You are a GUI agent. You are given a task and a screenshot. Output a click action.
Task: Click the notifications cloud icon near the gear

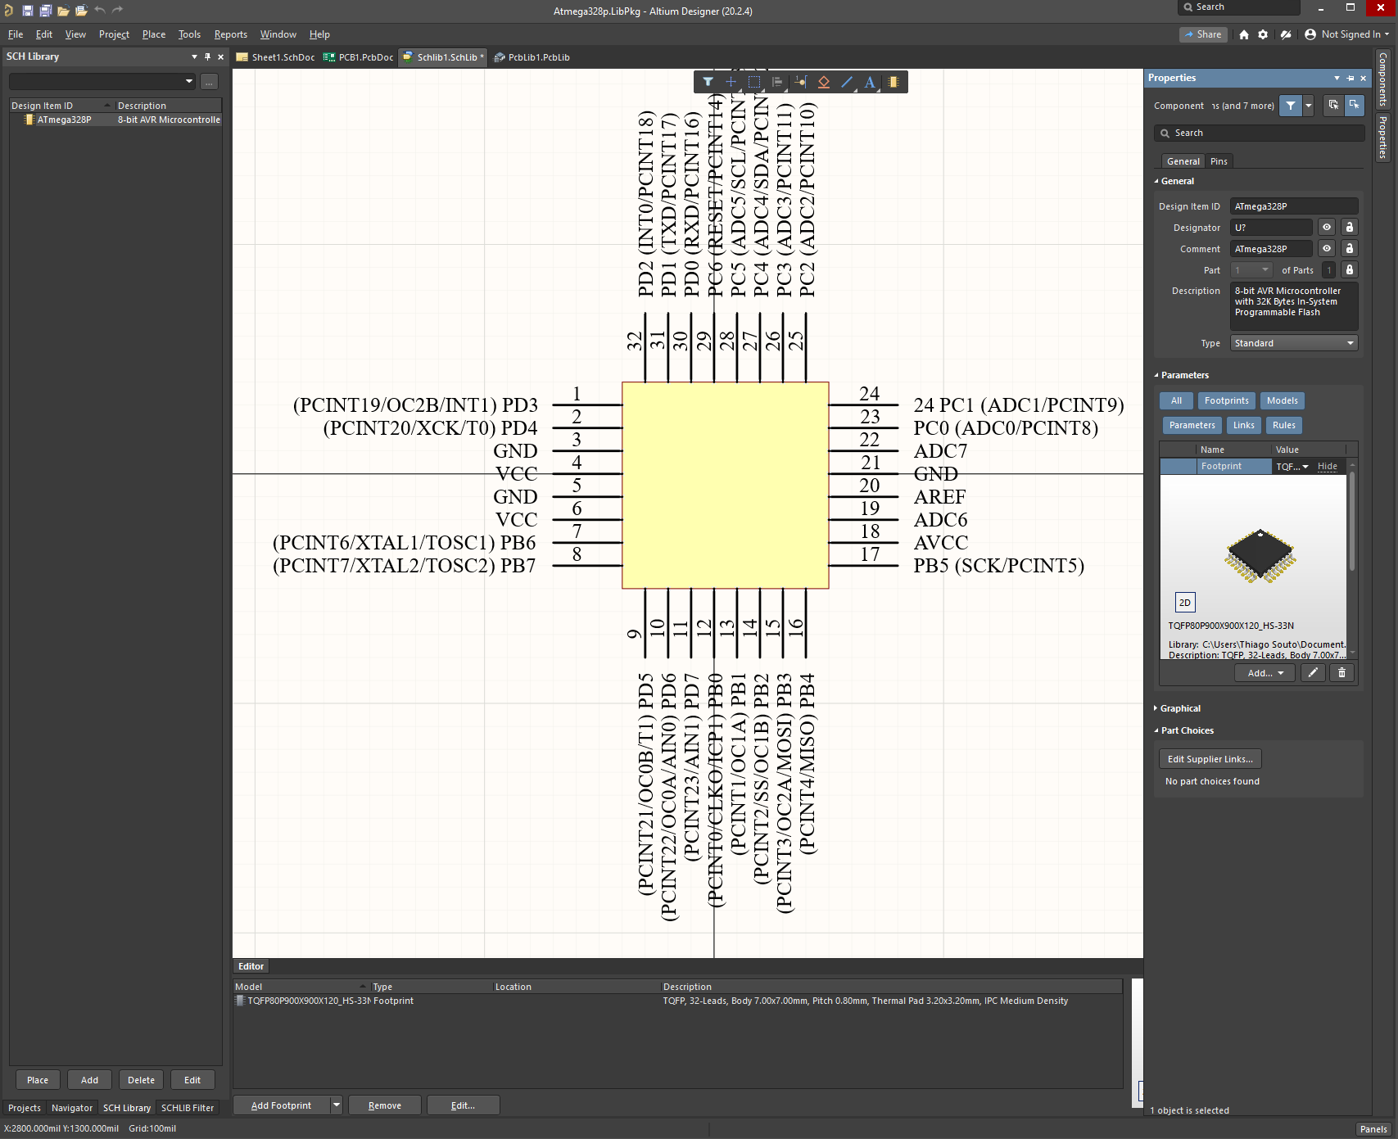[1286, 34]
